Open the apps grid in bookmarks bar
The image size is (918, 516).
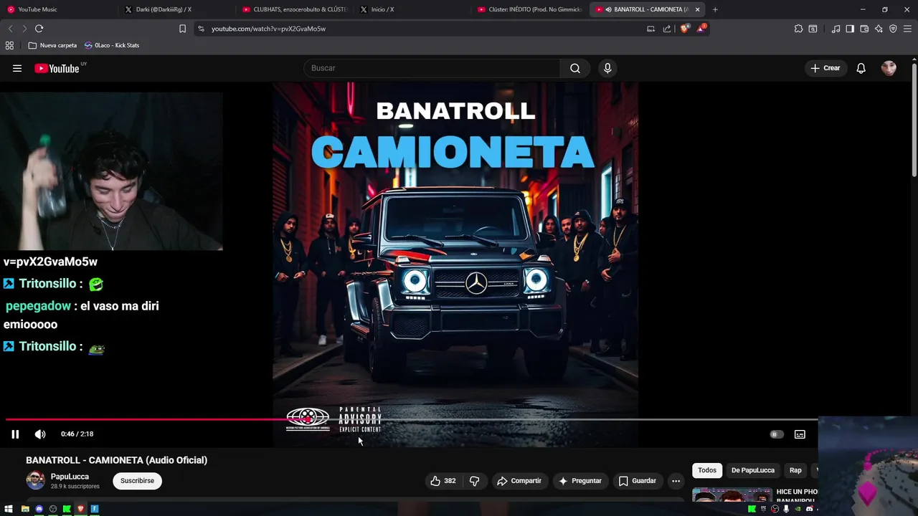tap(9, 45)
